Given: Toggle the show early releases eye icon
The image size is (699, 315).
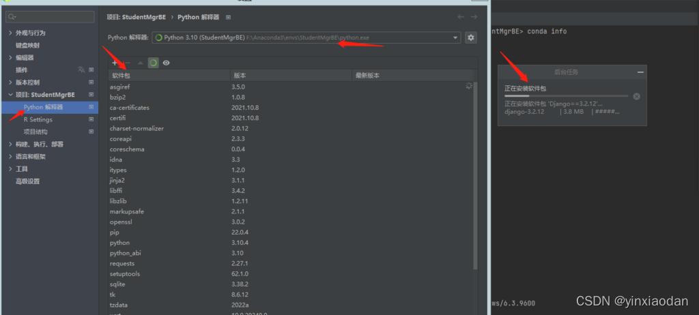Looking at the screenshot, I should [x=167, y=63].
